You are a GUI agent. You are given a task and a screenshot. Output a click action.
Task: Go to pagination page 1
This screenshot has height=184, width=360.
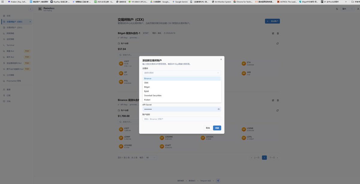[x=264, y=157]
